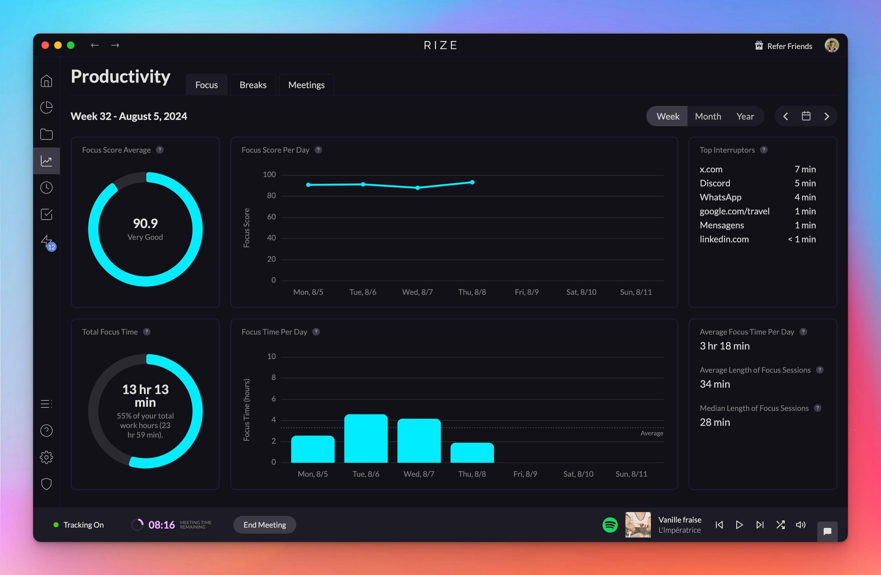Shuffle the current Spotify playlist
The height and width of the screenshot is (575, 881).
[781, 525]
